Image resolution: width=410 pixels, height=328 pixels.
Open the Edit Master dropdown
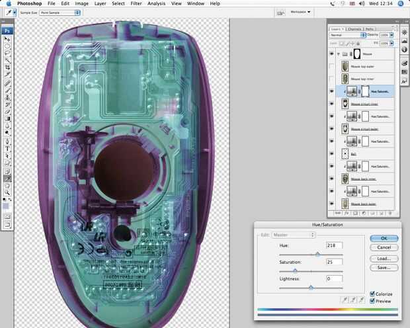point(294,235)
